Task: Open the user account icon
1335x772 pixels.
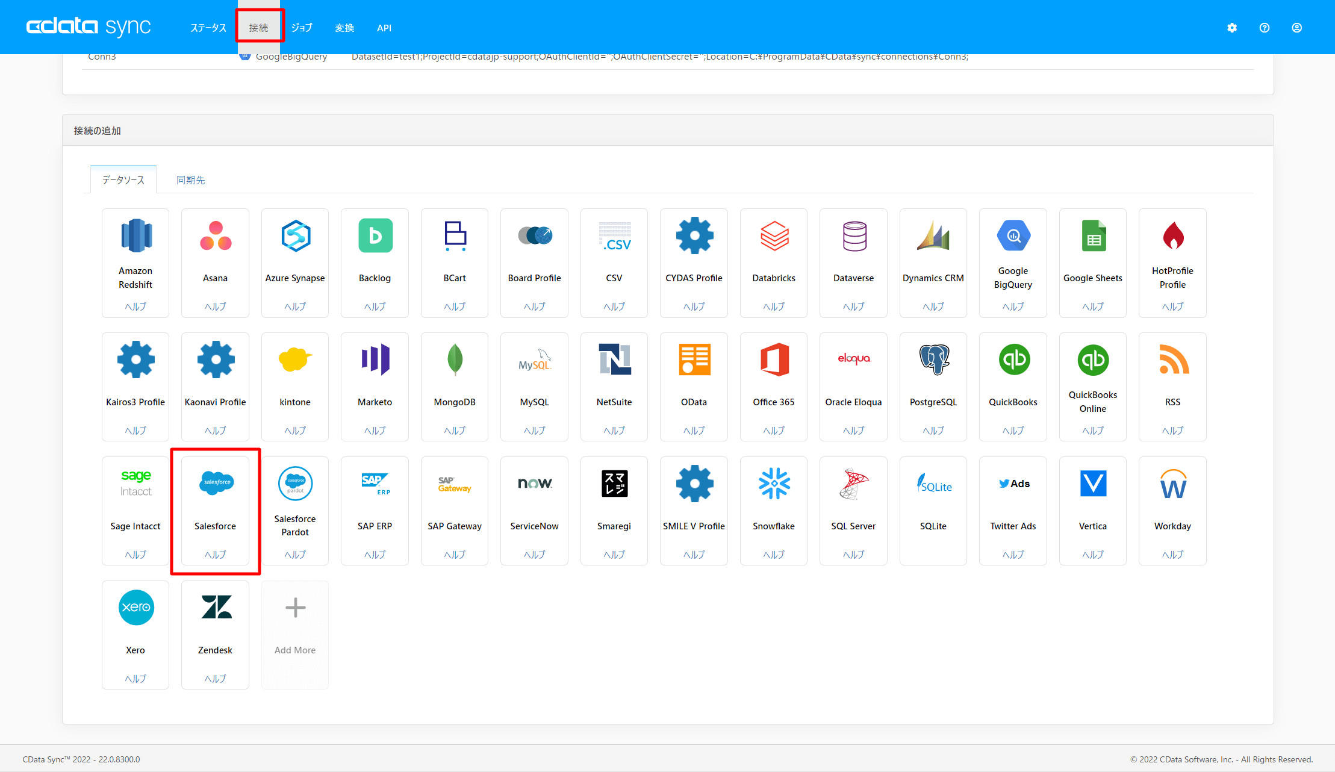Action: point(1297,28)
